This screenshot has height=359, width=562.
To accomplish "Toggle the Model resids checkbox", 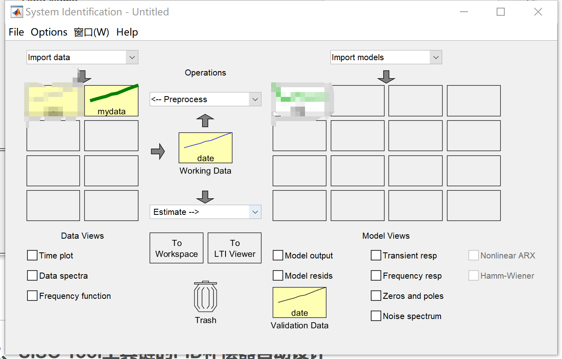I will click(x=278, y=275).
